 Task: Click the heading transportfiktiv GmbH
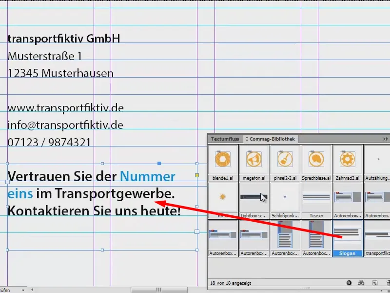[64, 39]
